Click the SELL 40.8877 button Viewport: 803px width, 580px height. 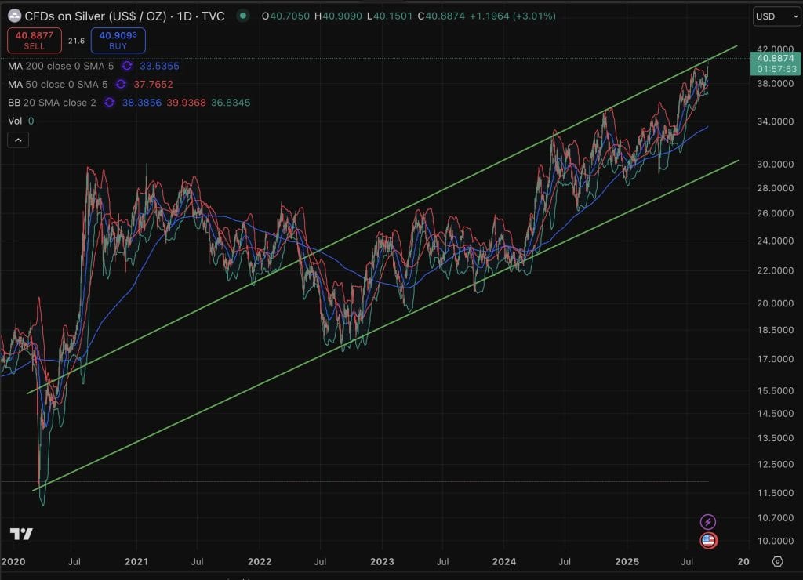click(34, 40)
